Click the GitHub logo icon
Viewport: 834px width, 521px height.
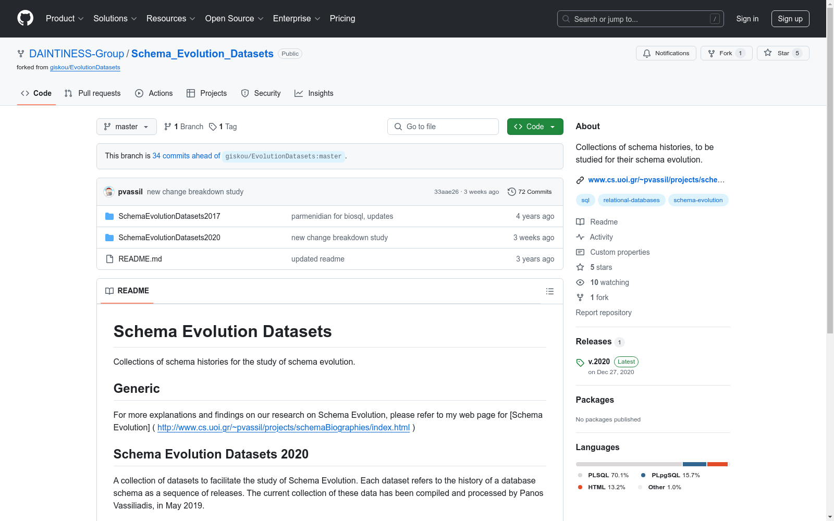[25, 18]
